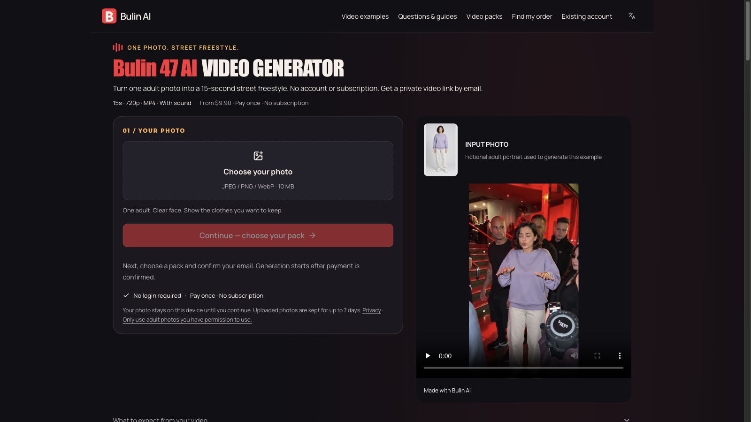Click the 'Bulin 47 AI VIDEO GENERATOR' headline
Image resolution: width=751 pixels, height=422 pixels.
228,68
